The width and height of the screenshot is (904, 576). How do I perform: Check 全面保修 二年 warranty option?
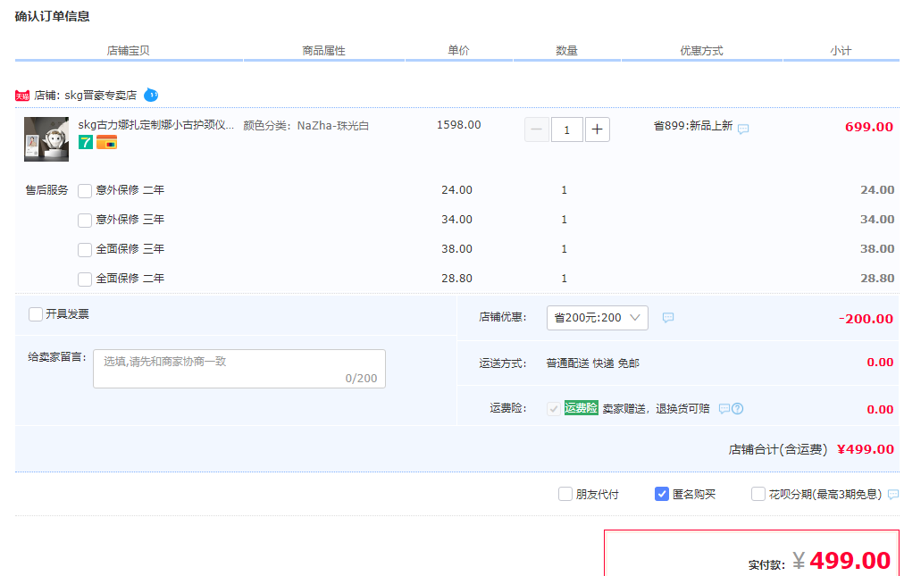click(85, 279)
